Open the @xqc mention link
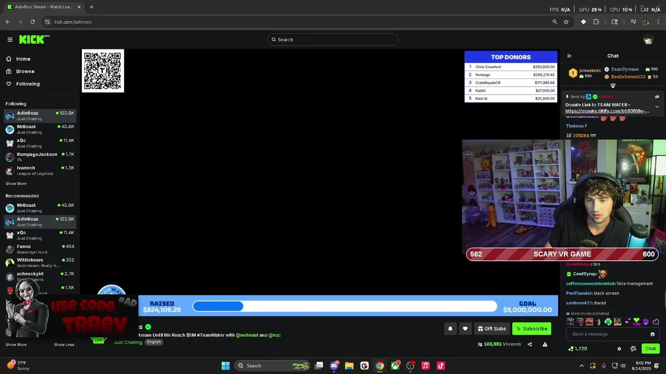This screenshot has height=374, width=666. (275, 335)
